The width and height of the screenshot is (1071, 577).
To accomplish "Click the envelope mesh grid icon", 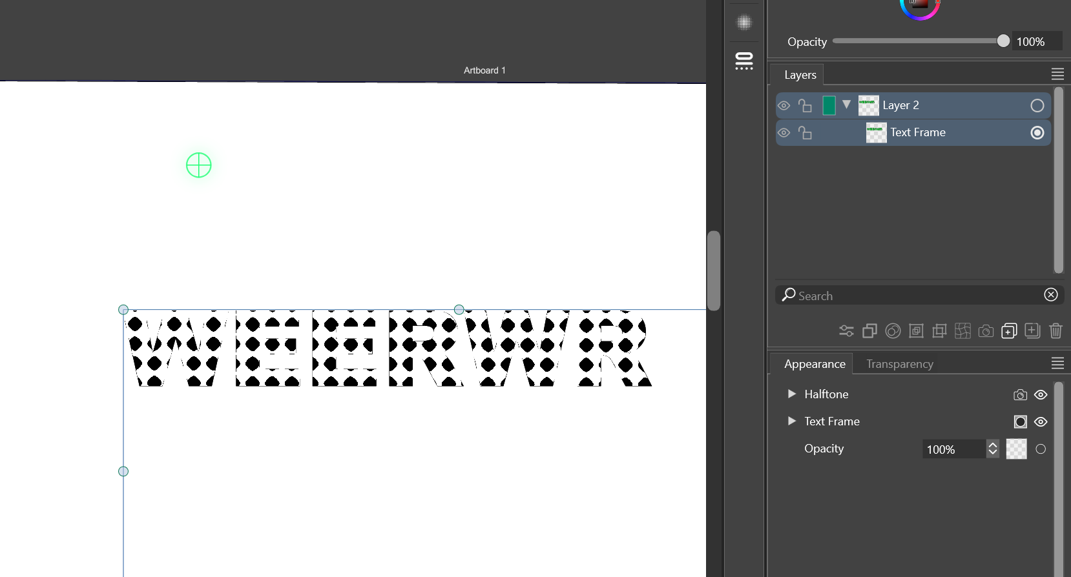I will [x=962, y=331].
